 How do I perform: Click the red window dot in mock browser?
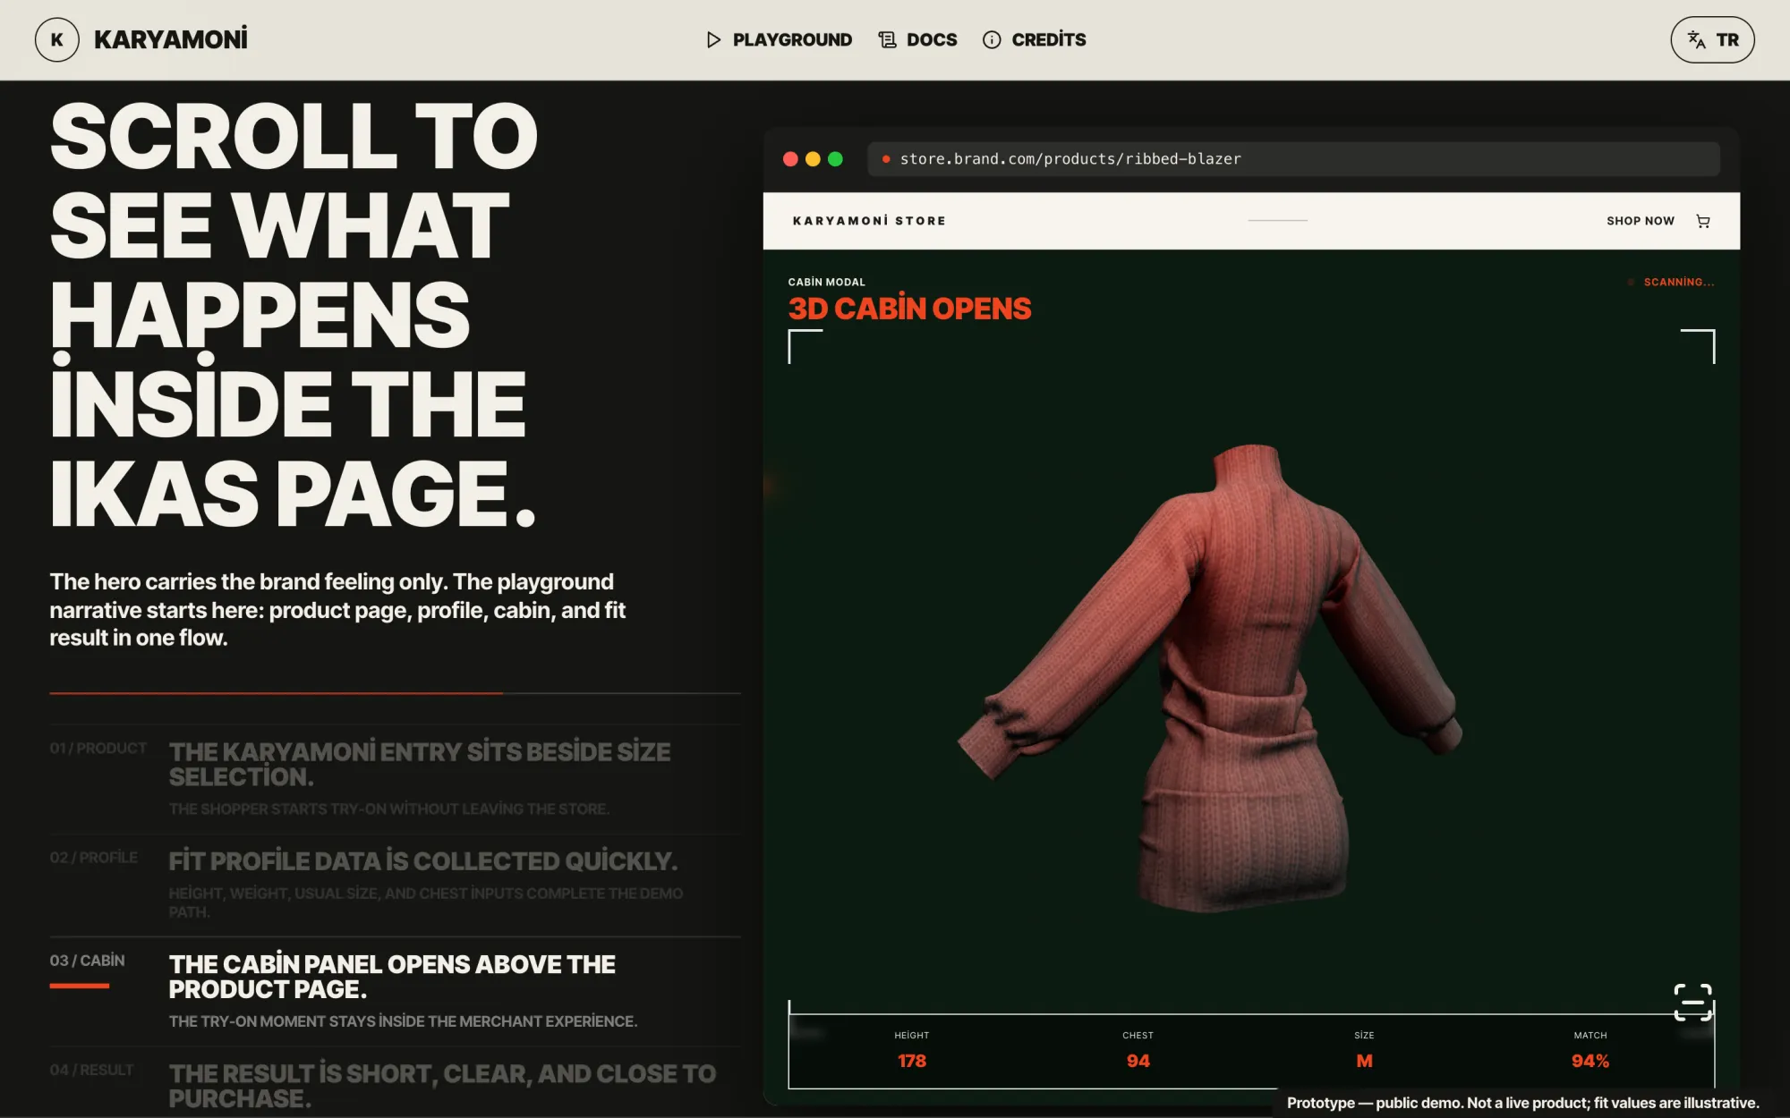(x=790, y=158)
